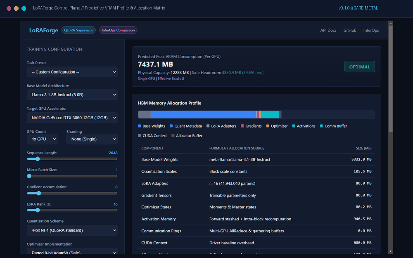Click the OPTIMAL status badge
Screen dimensions: 413x258
(360, 66)
